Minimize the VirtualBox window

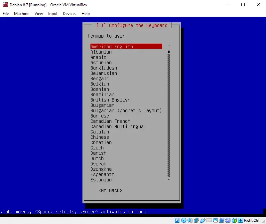[x=228, y=5]
